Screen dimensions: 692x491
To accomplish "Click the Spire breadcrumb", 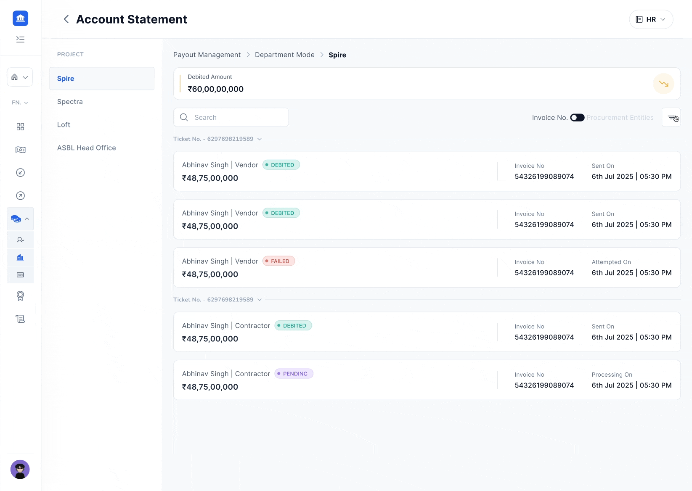I will click(x=337, y=55).
